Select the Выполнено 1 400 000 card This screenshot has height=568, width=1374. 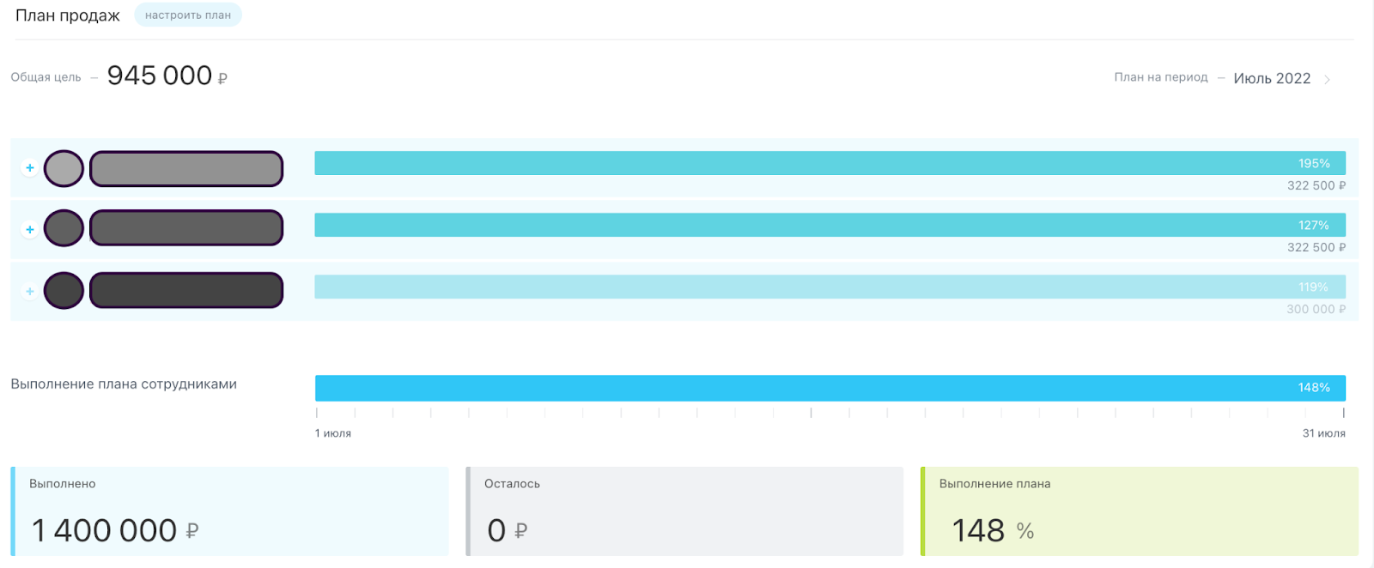229,511
